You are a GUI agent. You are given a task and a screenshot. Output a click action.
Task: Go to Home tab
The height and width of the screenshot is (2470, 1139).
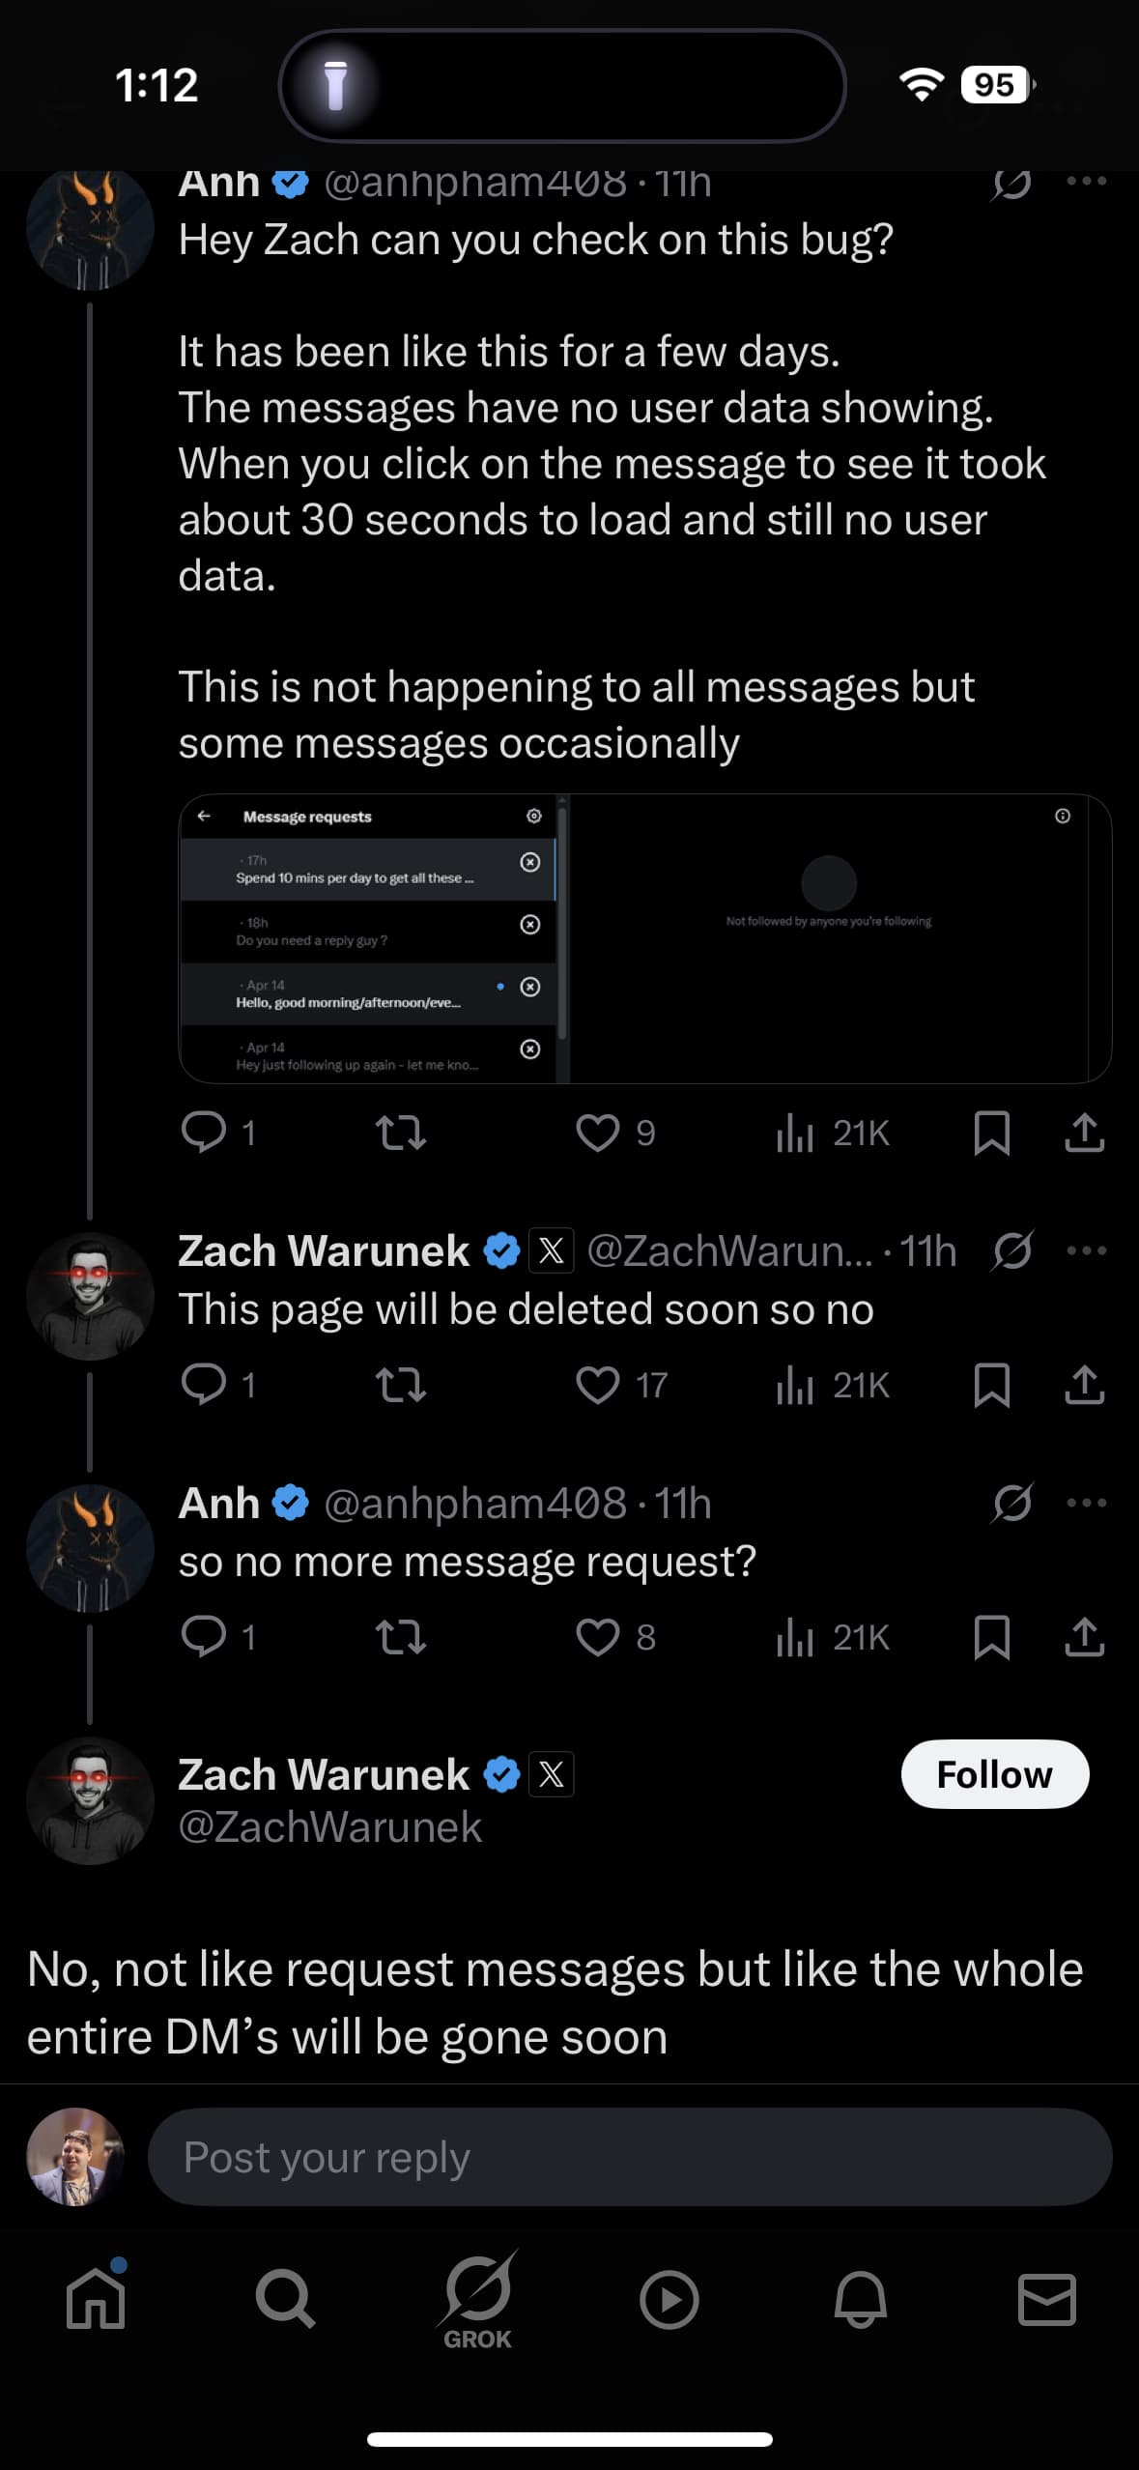[96, 2299]
